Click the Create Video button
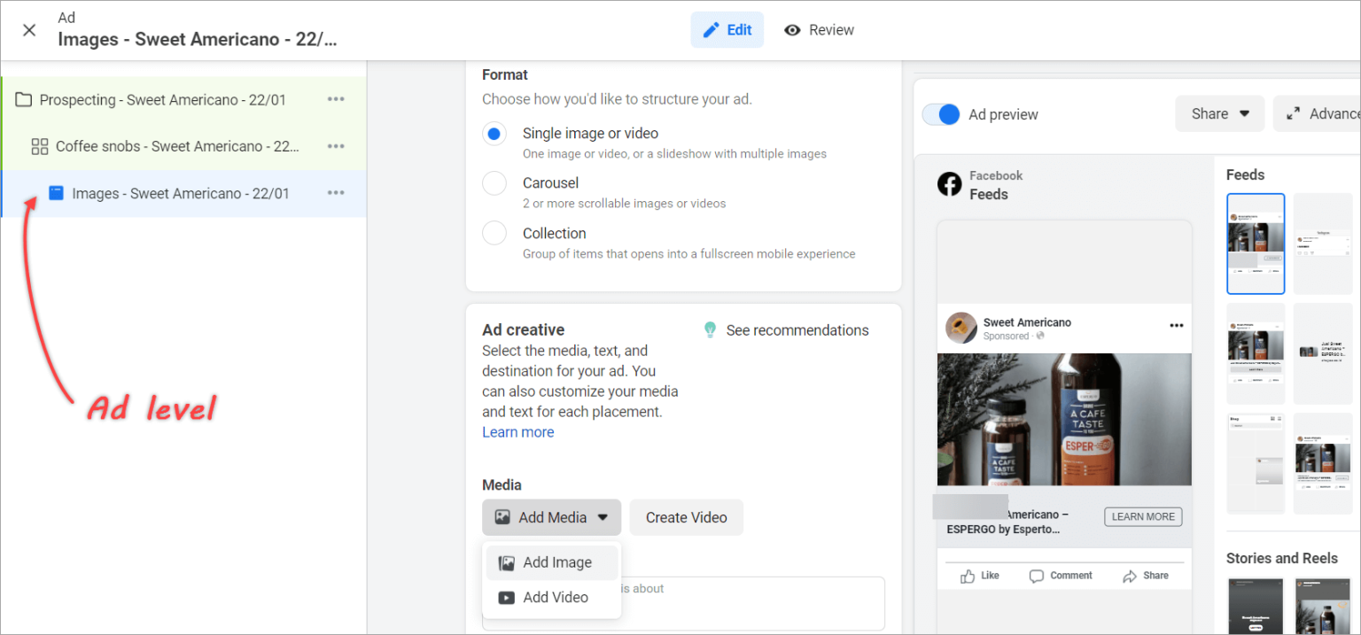The width and height of the screenshot is (1361, 635). (686, 517)
